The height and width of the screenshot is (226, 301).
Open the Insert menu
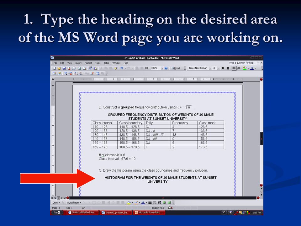coord(78,63)
